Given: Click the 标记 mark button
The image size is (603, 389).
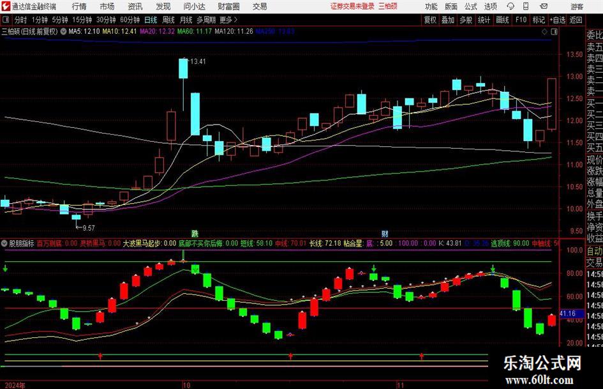Looking at the screenshot, I should pos(539,20).
